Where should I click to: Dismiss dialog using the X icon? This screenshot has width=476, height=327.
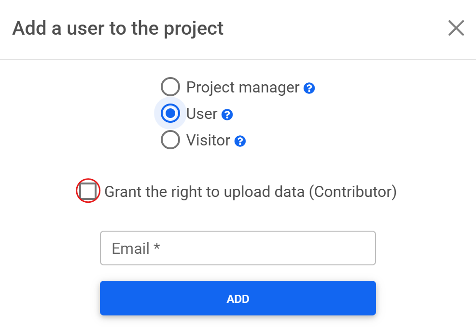click(456, 28)
